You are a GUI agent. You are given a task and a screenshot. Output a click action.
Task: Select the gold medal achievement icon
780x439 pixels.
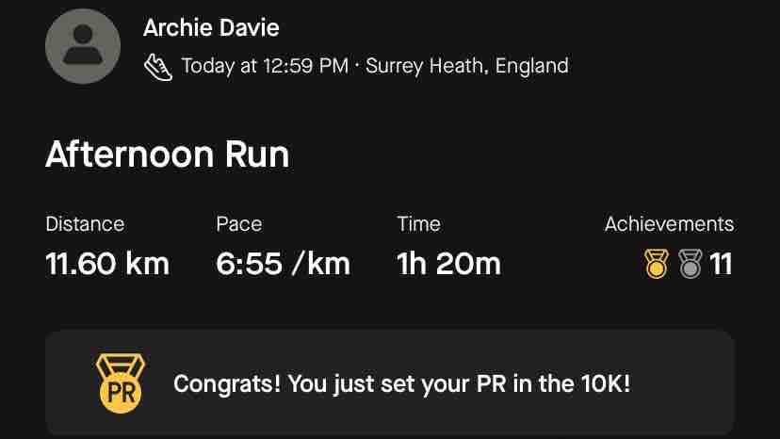[x=657, y=263]
